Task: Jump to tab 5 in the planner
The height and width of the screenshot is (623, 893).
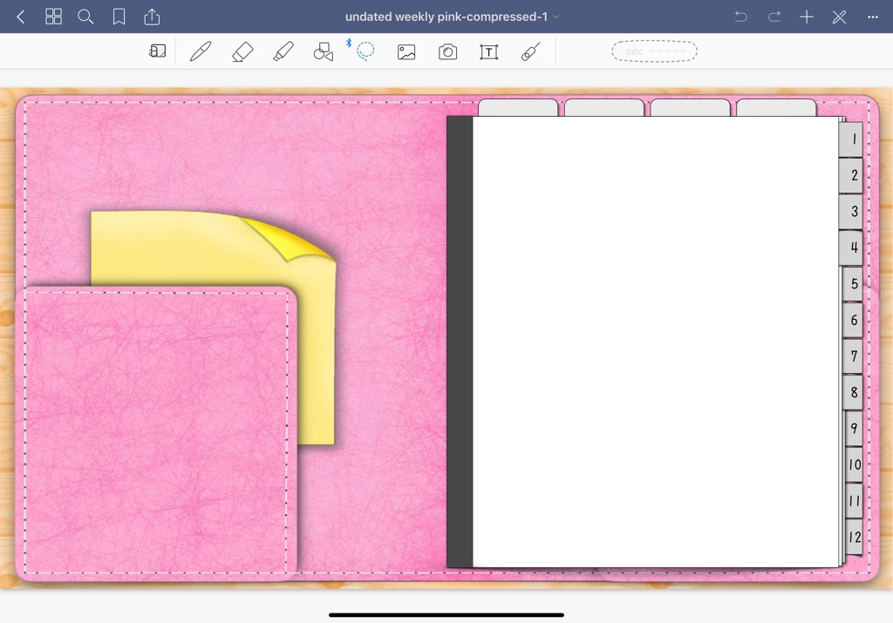Action: (852, 283)
